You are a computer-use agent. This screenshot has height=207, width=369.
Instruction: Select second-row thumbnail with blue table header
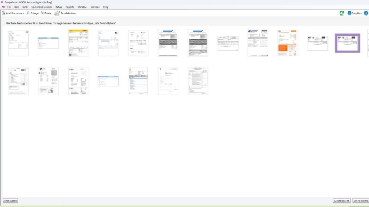pyautogui.click(x=138, y=81)
